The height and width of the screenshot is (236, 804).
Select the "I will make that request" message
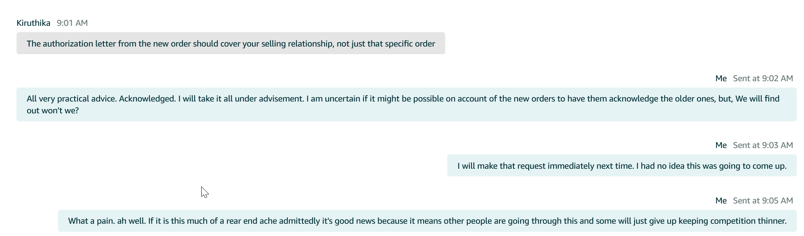click(621, 166)
